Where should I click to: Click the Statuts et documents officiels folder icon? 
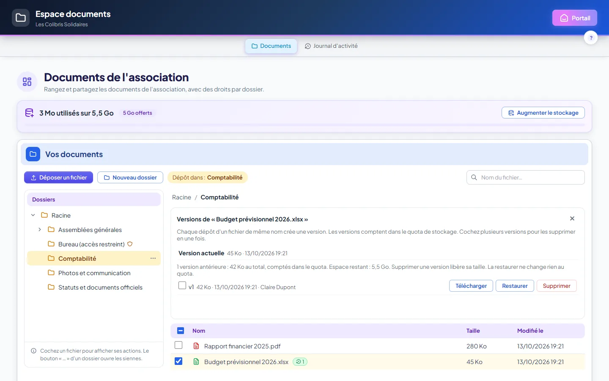point(51,287)
